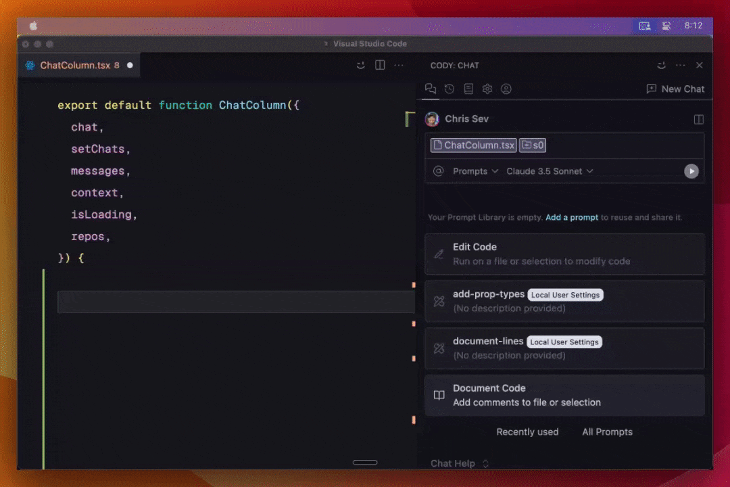The image size is (730, 487).
Task: Click the @ mention context icon
Action: tap(438, 171)
